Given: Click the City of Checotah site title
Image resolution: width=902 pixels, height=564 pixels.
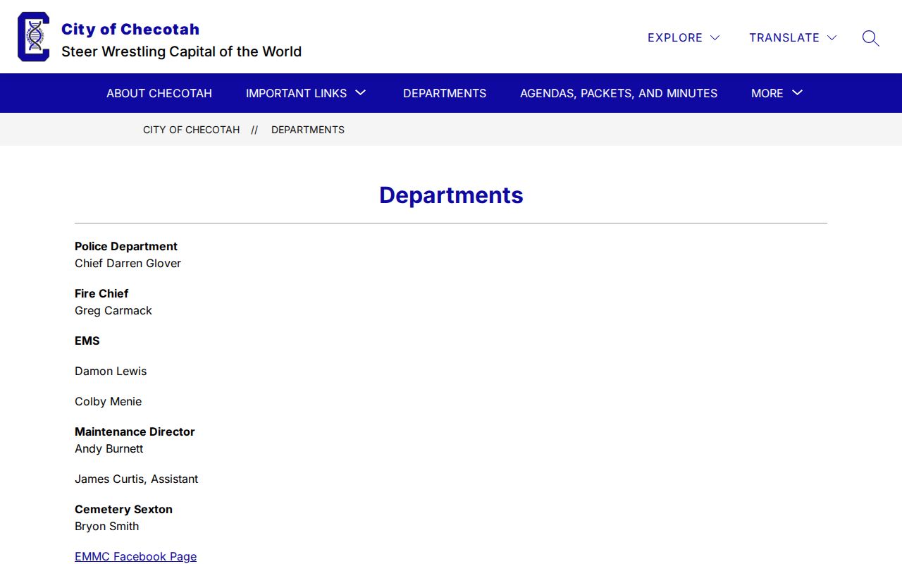Looking at the screenshot, I should (x=130, y=30).
